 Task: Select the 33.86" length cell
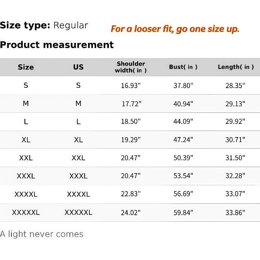235,213
